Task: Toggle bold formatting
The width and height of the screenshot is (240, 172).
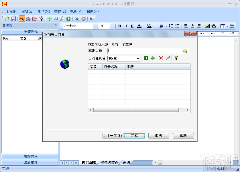Action: (x=119, y=26)
